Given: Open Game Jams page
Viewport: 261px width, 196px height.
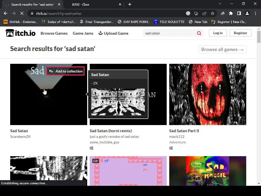Looking at the screenshot, I should coord(83,33).
